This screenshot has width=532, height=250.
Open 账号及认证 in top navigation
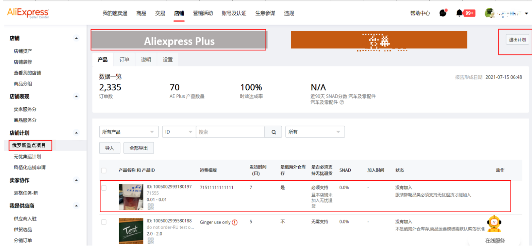[x=234, y=13]
